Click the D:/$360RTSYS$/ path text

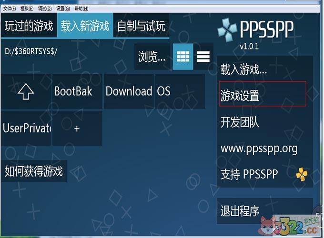[x=31, y=51]
